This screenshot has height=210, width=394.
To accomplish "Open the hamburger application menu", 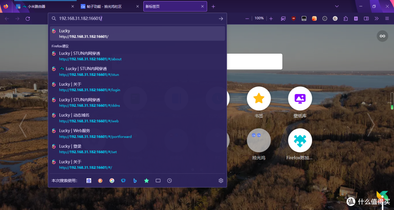I will pos(387,19).
